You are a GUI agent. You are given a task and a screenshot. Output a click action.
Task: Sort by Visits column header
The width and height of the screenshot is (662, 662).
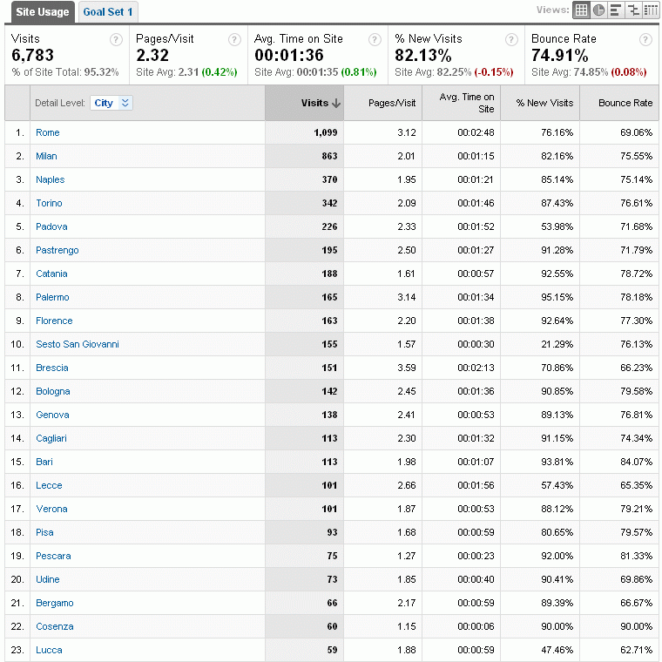[304, 103]
